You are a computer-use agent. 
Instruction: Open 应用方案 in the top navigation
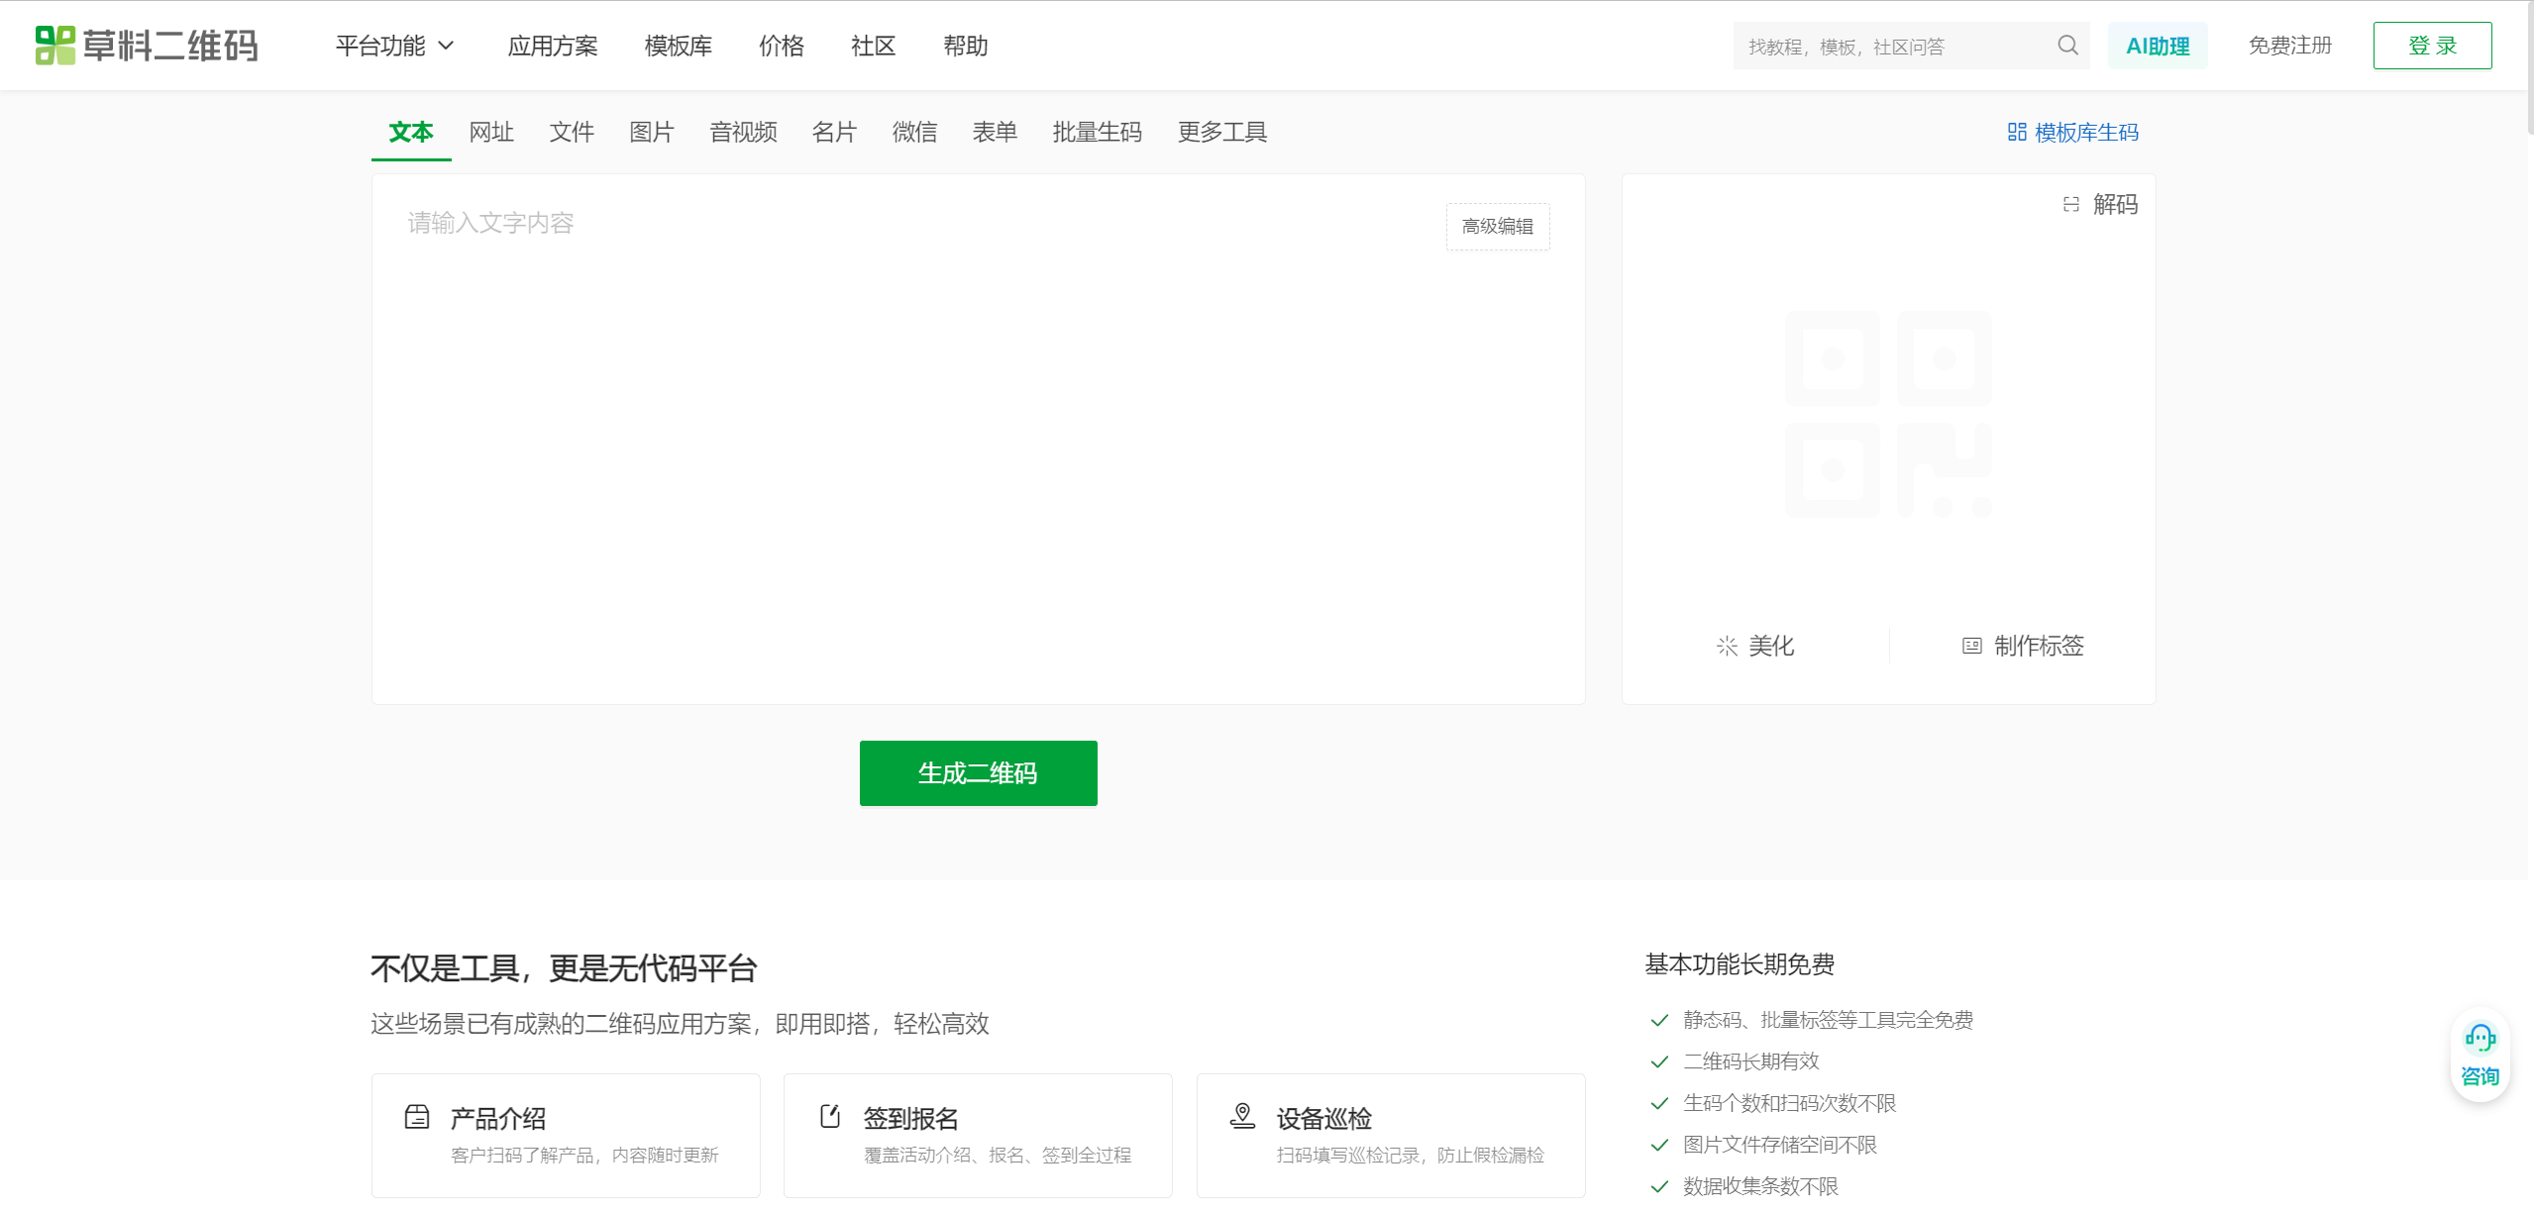point(553,46)
